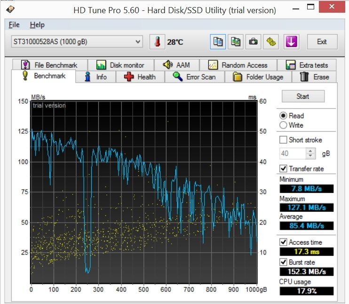Click the thermometer temperature icon
Screen dimensions: 349x304
(x=158, y=41)
